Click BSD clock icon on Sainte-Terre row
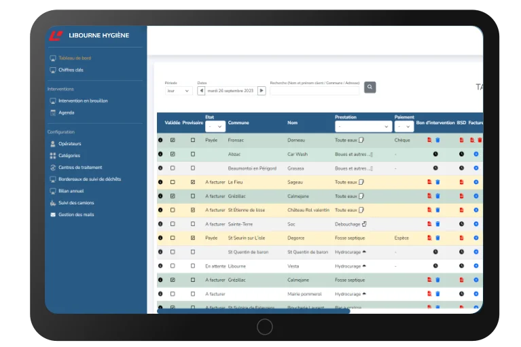521x347 pixels. (x=461, y=224)
